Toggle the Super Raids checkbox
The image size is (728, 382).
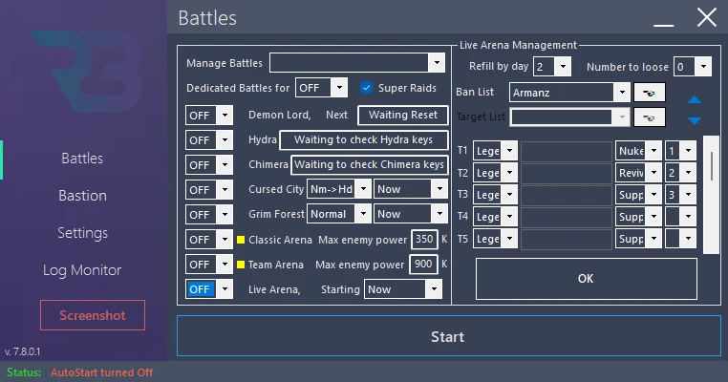pos(366,88)
